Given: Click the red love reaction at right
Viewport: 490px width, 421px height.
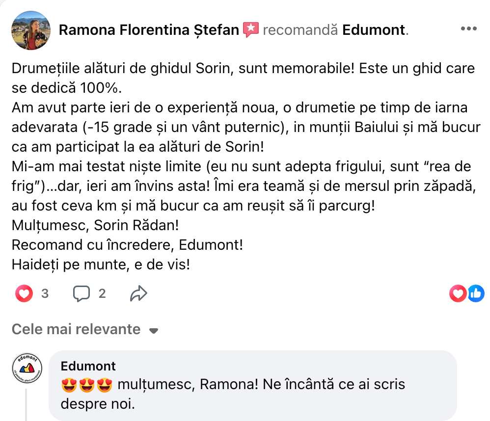Looking at the screenshot, I should (458, 293).
